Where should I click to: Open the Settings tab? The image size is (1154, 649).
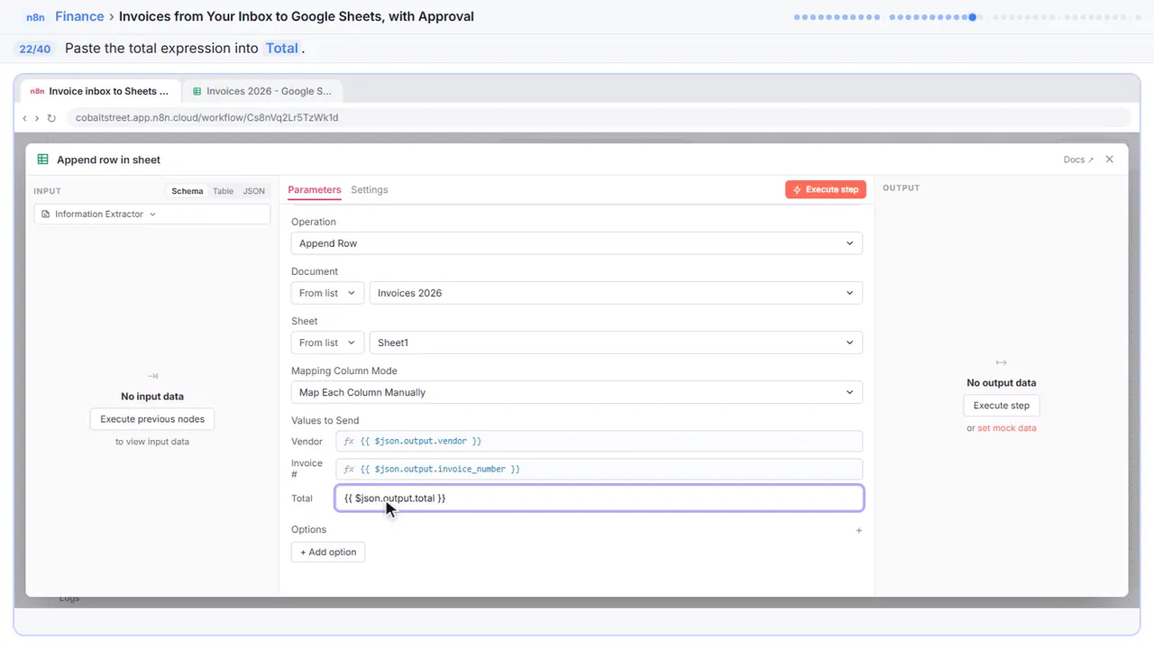(x=370, y=190)
